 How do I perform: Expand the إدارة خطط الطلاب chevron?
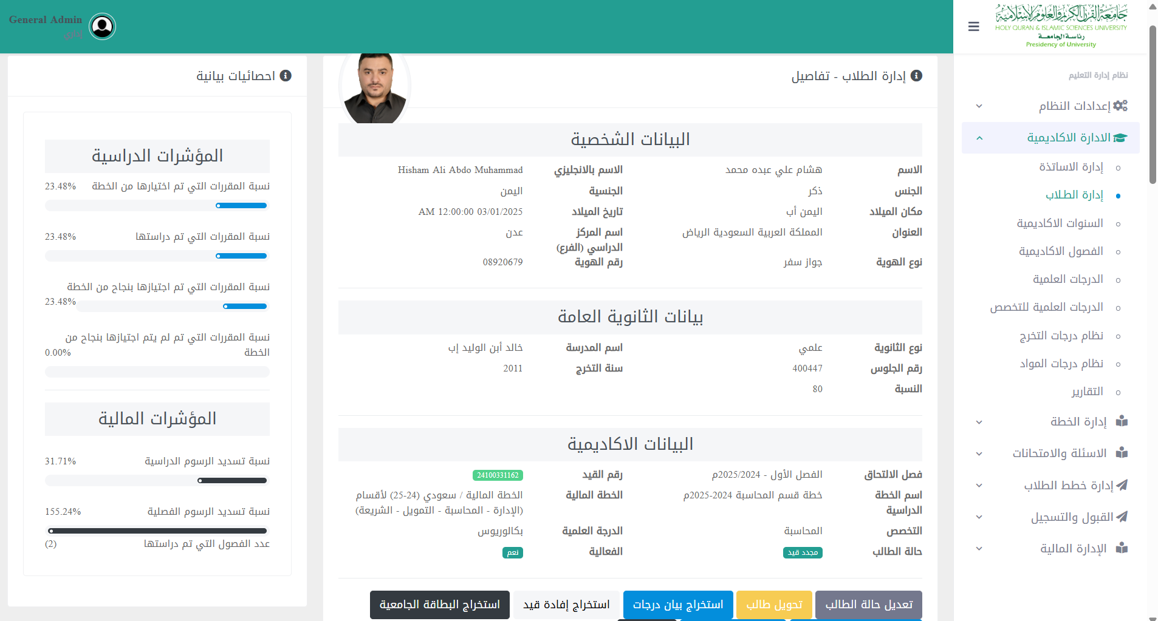(x=979, y=486)
